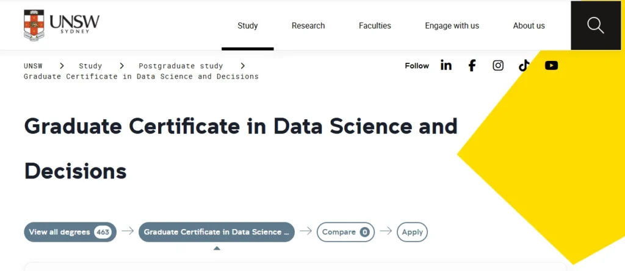The image size is (625, 271).
Task: Open UNSW YouTube channel icon
Action: pyautogui.click(x=551, y=66)
